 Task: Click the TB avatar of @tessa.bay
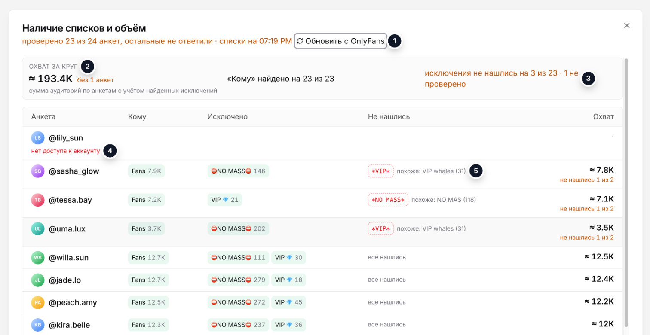(38, 200)
